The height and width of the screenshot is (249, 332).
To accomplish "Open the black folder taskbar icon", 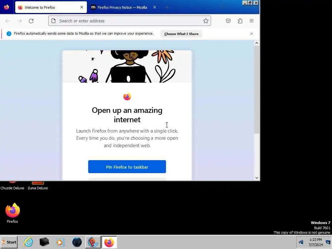I will 44,242.
